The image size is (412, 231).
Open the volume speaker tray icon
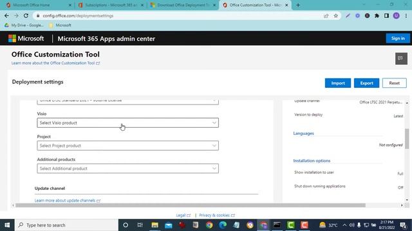[x=352, y=225]
